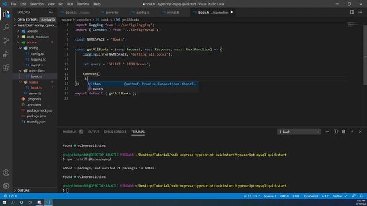Switch to the DEBUG CONSOLE tab

coord(115,132)
